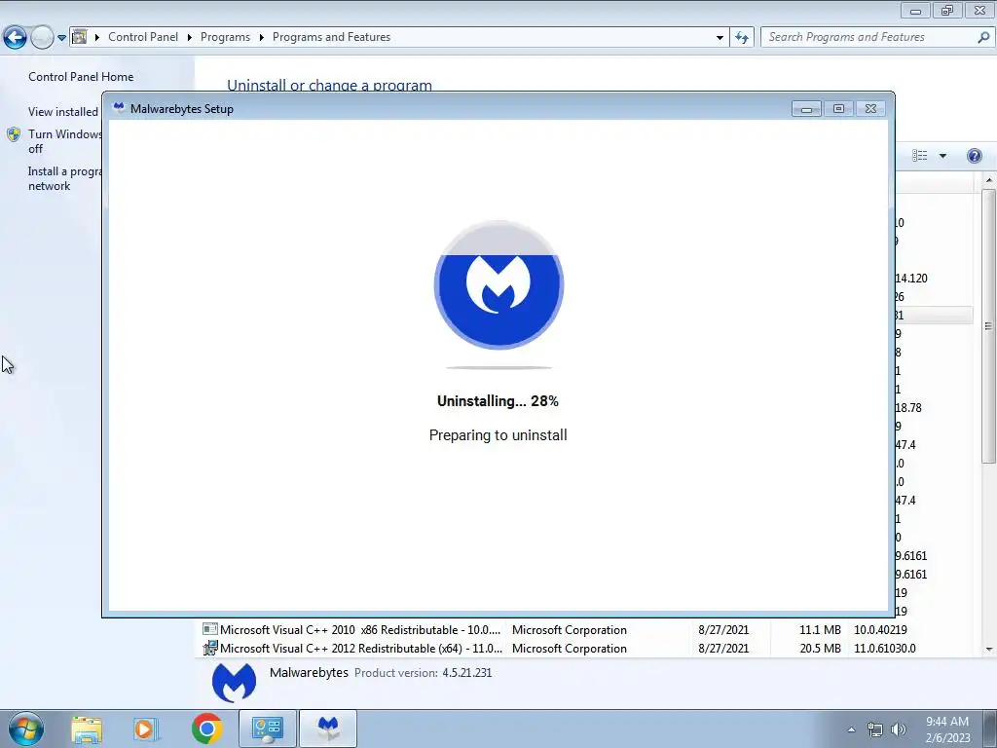This screenshot has width=997, height=748.
Task: Click the network status tray icon
Action: 875,730
